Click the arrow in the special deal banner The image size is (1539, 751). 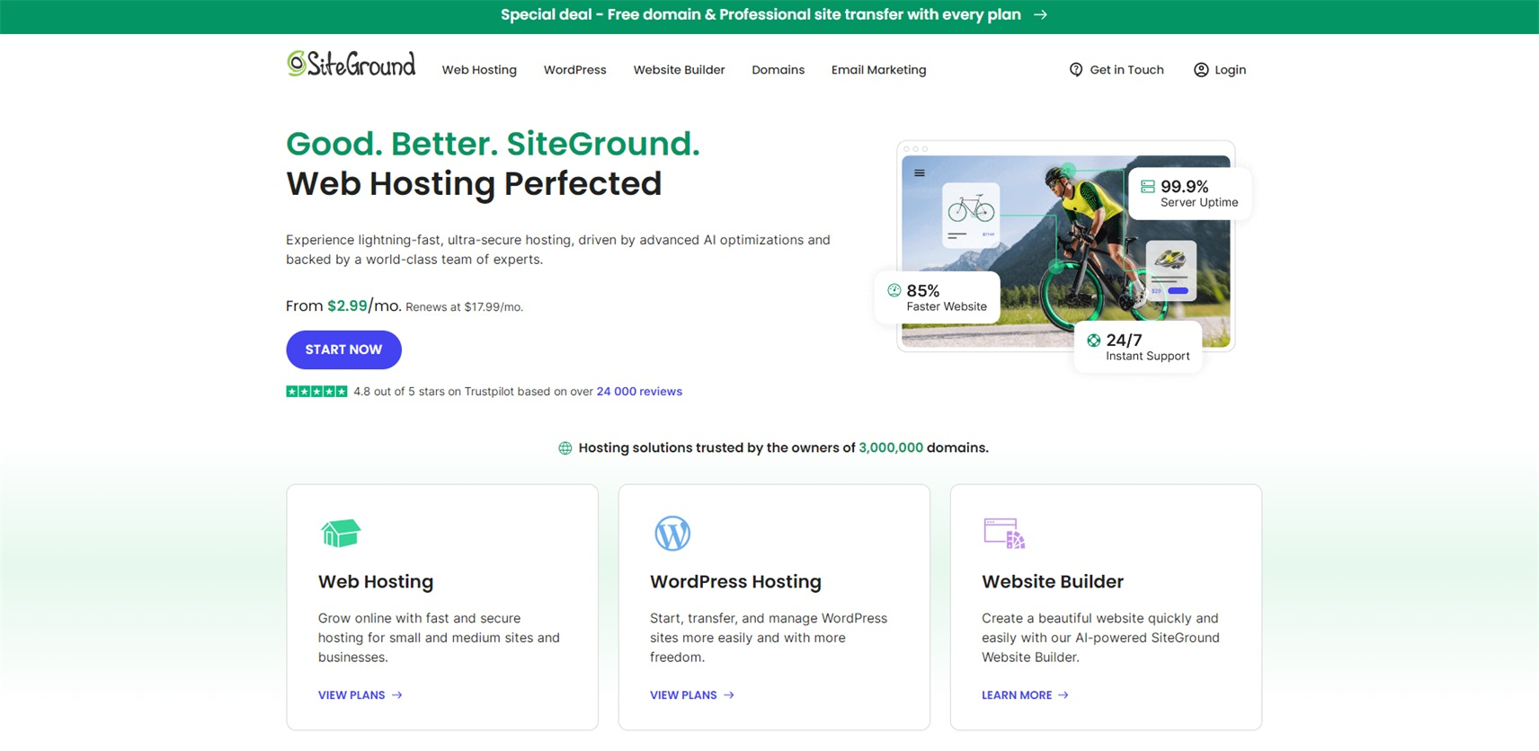coord(1040,15)
